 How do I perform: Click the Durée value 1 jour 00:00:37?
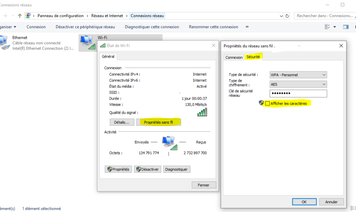click(194, 98)
